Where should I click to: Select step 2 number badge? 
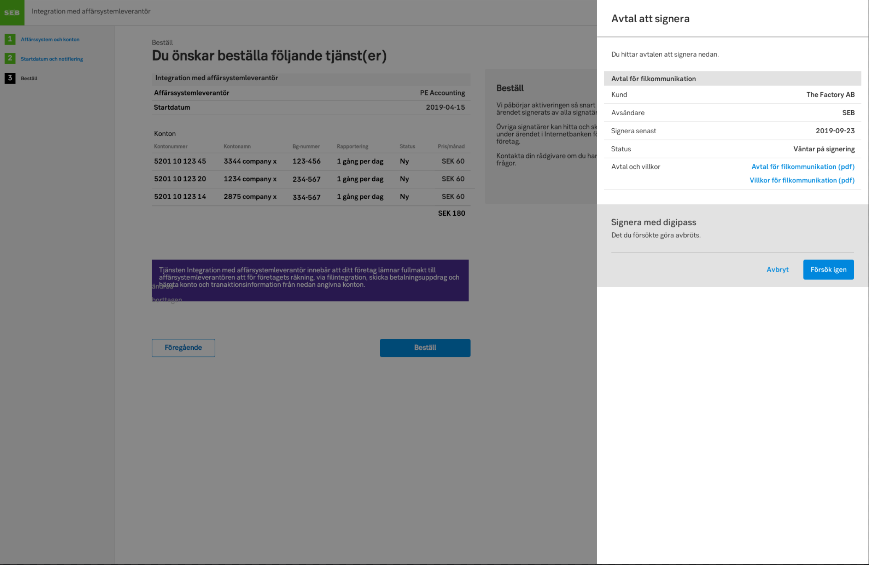[10, 58]
